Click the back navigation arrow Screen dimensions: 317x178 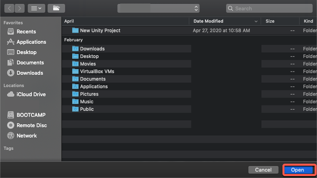point(9,8)
